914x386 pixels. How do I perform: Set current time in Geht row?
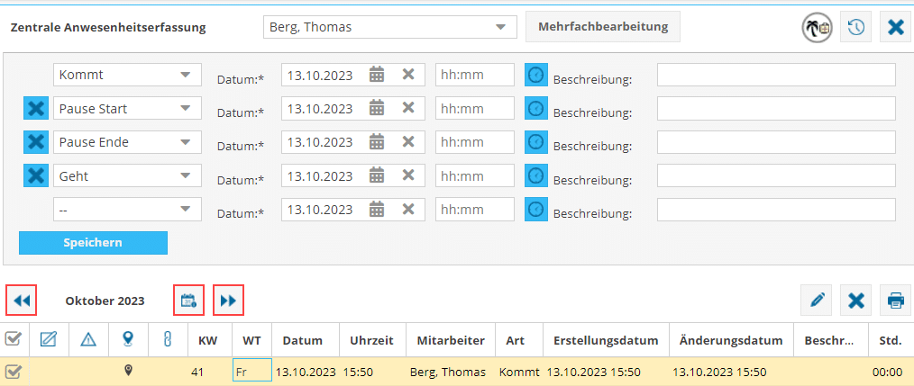pyautogui.click(x=535, y=175)
